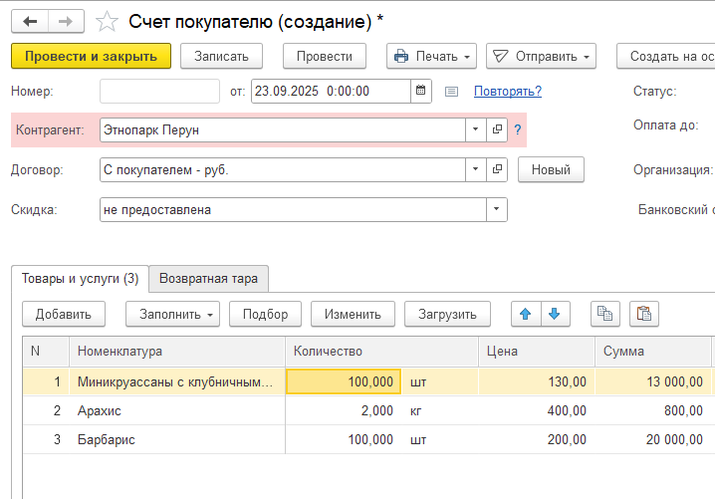Click the Цена column header
The image size is (715, 499).
coord(537,352)
